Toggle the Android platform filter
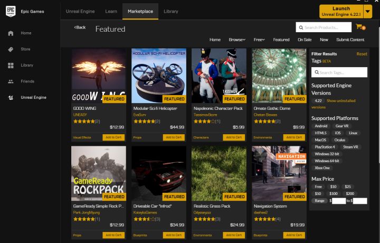 click(x=321, y=126)
